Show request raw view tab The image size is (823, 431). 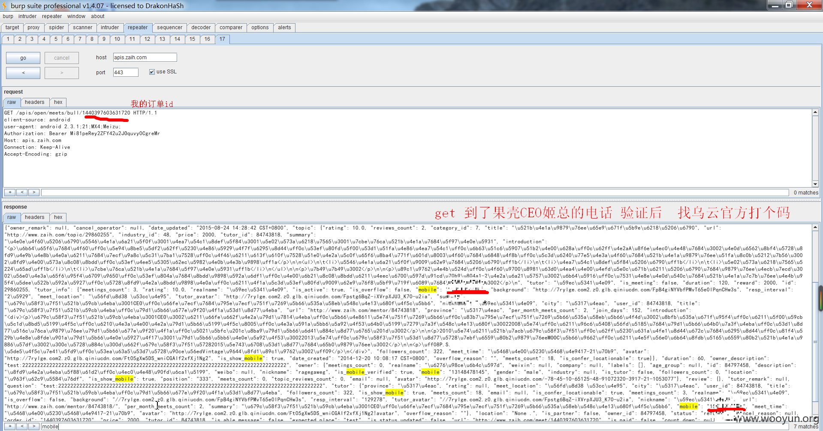click(x=12, y=102)
